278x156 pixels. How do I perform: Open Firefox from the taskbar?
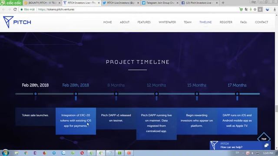(x=44, y=153)
